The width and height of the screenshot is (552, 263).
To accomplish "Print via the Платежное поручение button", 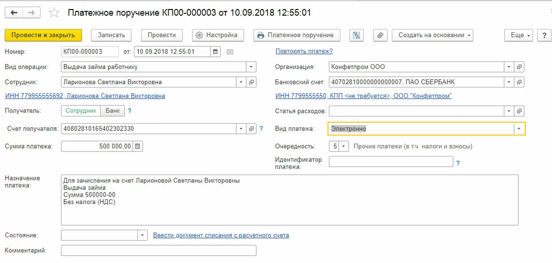I will [x=297, y=35].
